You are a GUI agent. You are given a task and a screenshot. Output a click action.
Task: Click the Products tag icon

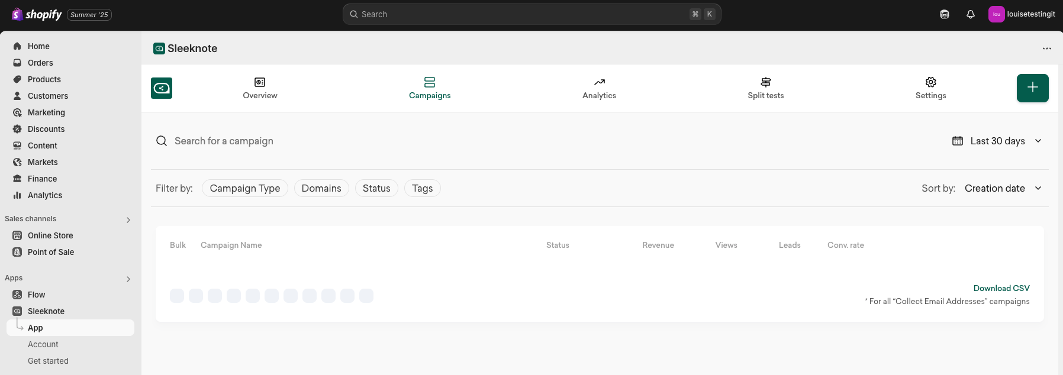[x=17, y=79]
